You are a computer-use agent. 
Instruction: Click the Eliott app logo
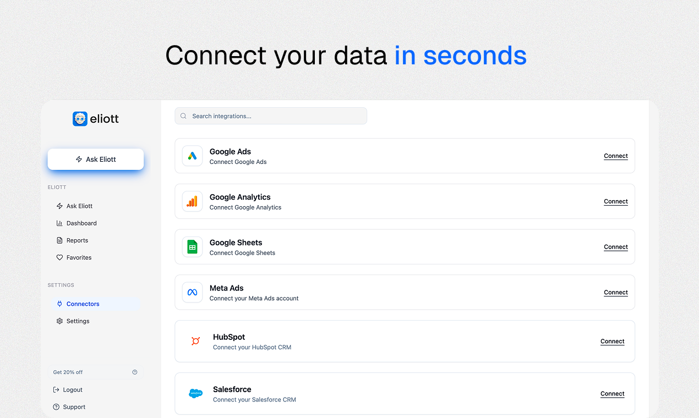tap(80, 118)
